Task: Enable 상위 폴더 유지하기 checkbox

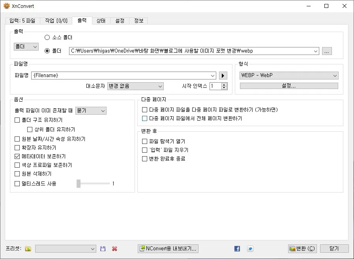Action: 30,130
